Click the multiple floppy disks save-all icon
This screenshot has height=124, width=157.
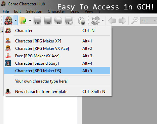pos(58,21)
